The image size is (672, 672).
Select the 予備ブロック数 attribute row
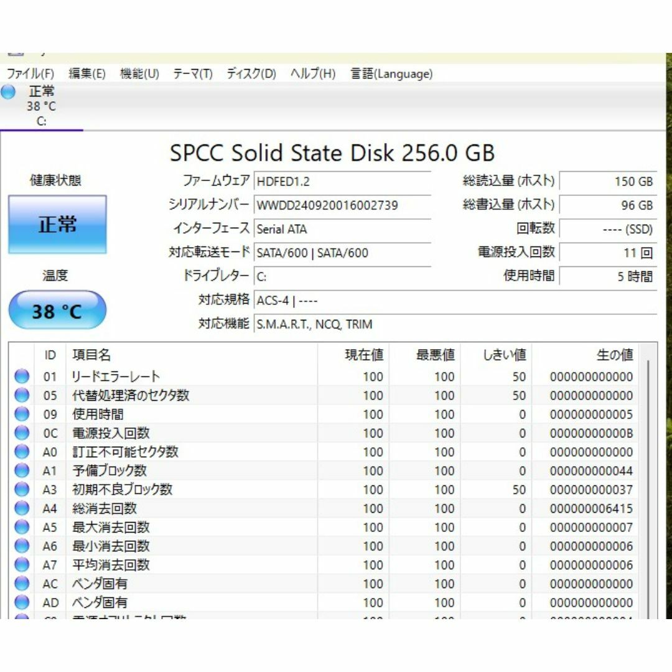click(324, 470)
